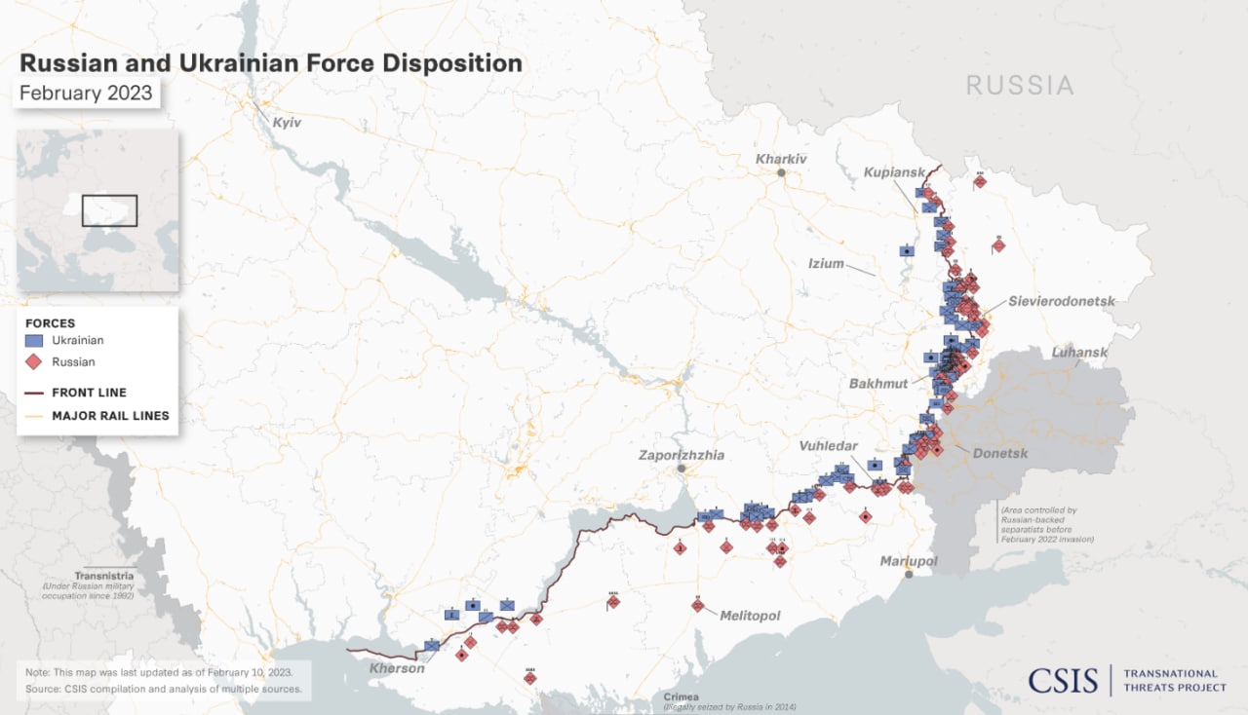1248x715 pixels.
Task: Click the Sievierodonetsk label
Action: (x=1061, y=302)
